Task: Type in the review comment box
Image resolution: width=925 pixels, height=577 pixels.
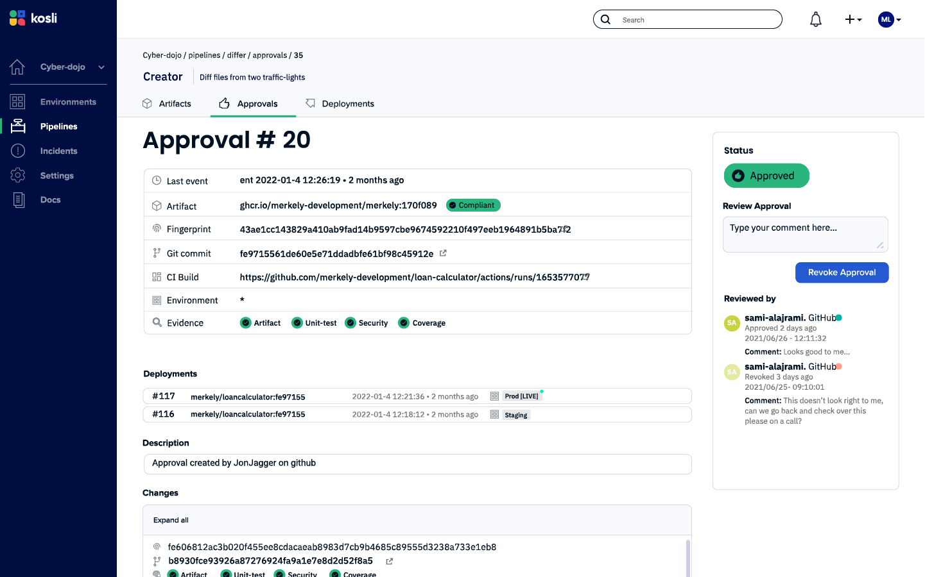Action: [806, 235]
